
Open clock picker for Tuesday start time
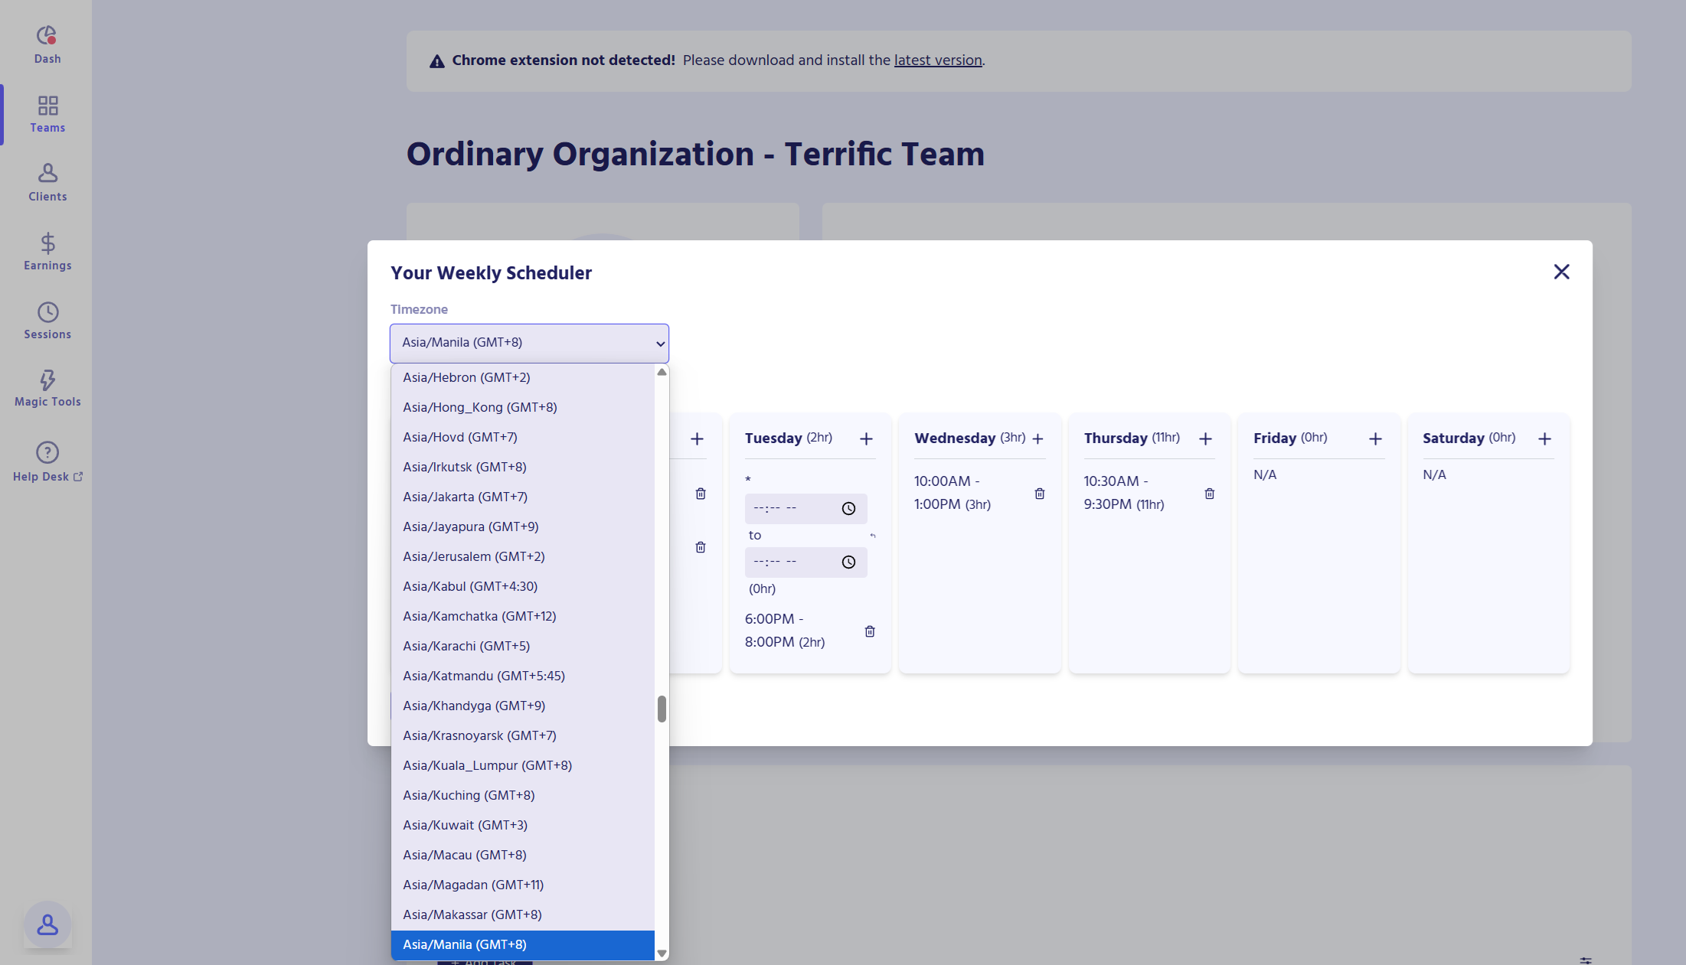pos(848,509)
